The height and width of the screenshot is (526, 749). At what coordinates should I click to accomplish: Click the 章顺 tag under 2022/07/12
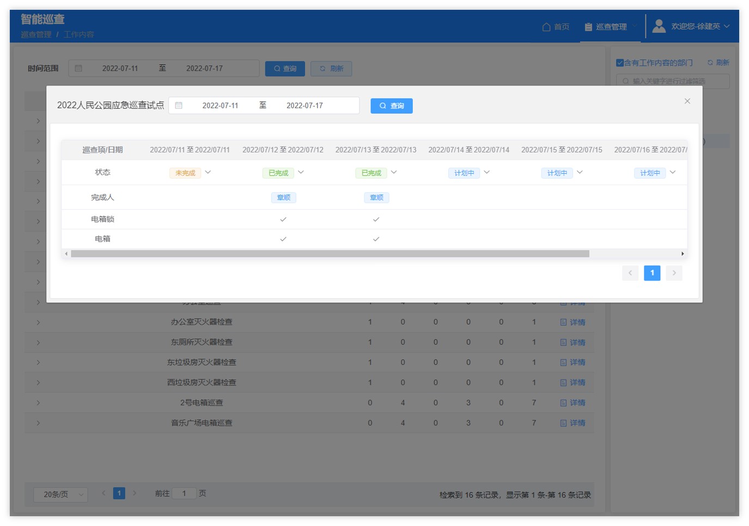pyautogui.click(x=283, y=198)
